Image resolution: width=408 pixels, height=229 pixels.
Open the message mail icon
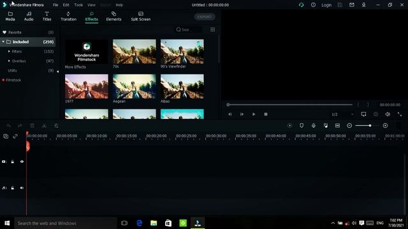[x=352, y=5]
